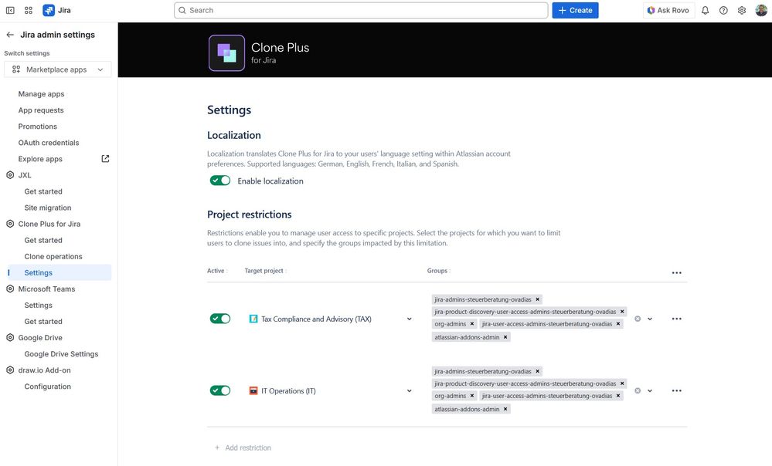Remove jira-admins-steuerberatung-ovadias from IT row
Screen dimensions: 772x466
(x=538, y=371)
